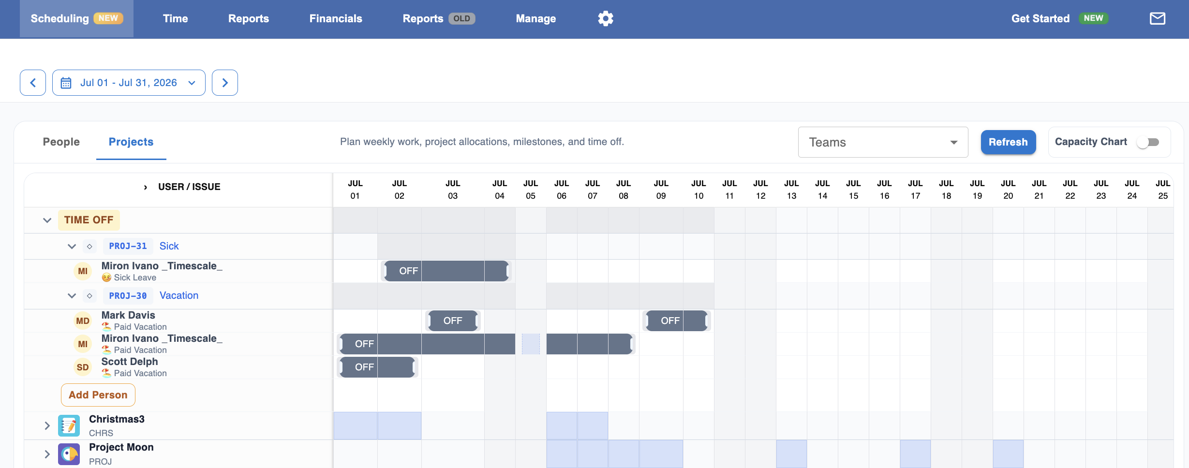Open the Scheduling NEW menu
Screen dimensions: 1189x468
coord(76,18)
